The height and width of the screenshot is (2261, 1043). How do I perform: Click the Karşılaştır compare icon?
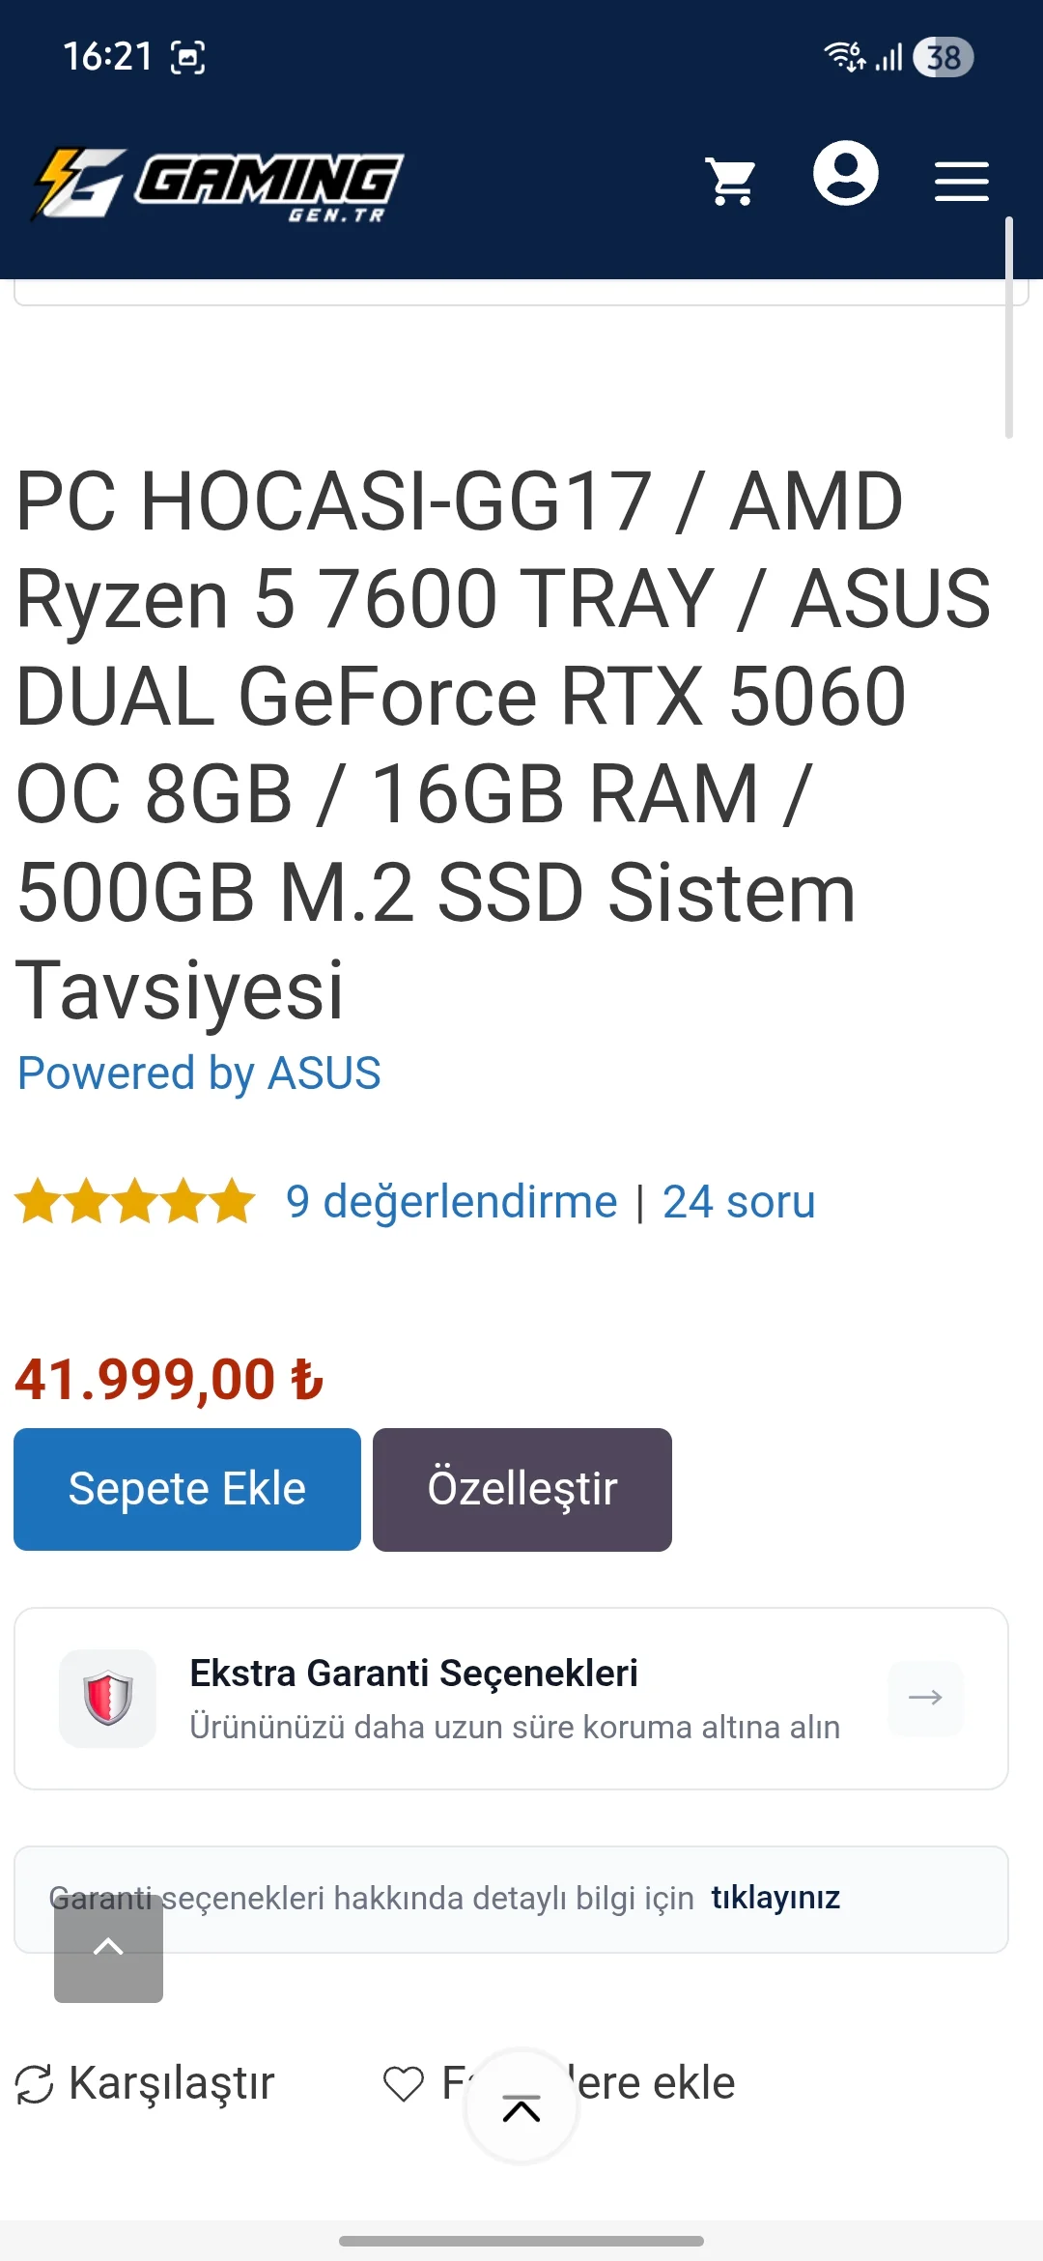35,2084
